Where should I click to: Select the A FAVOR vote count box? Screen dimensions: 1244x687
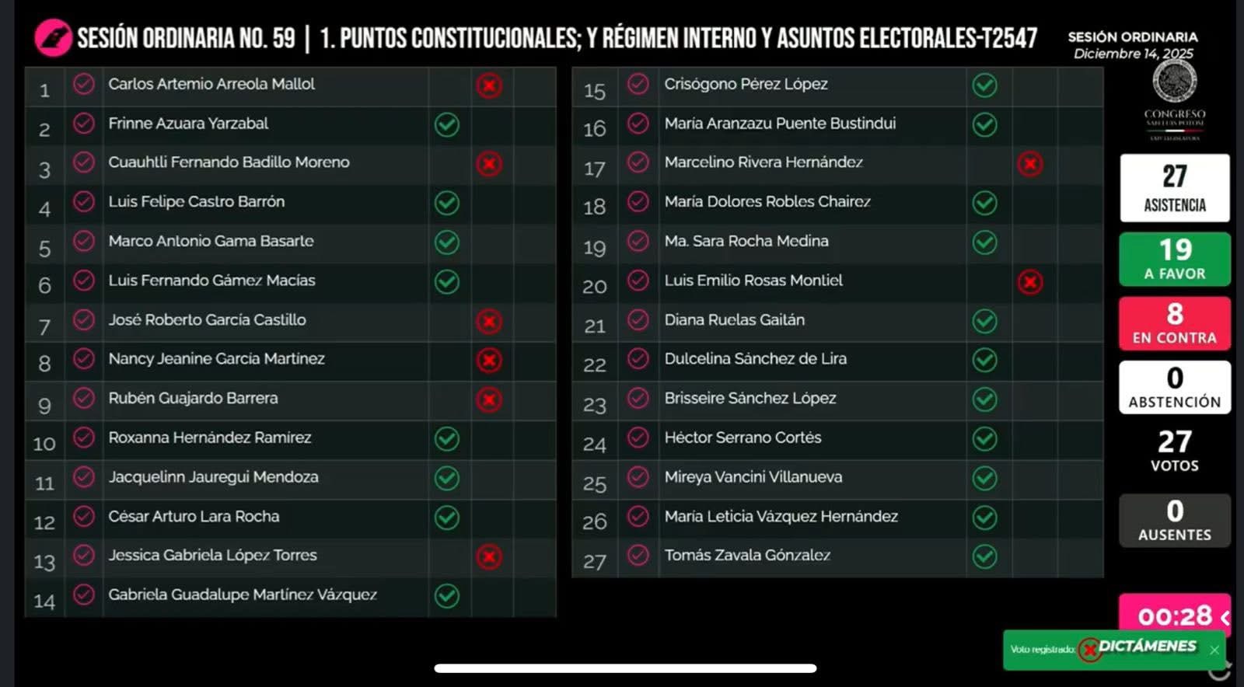(1175, 259)
